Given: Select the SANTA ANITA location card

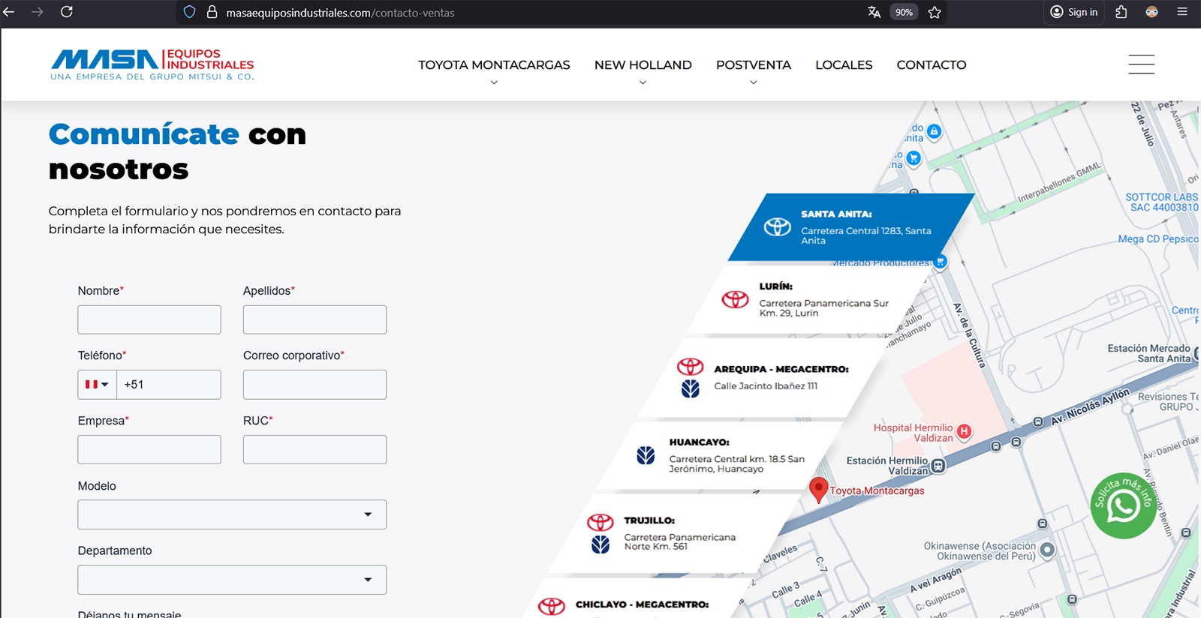Looking at the screenshot, I should pos(851,227).
